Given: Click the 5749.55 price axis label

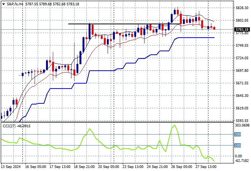Looking at the screenshot, I should 242,46.
